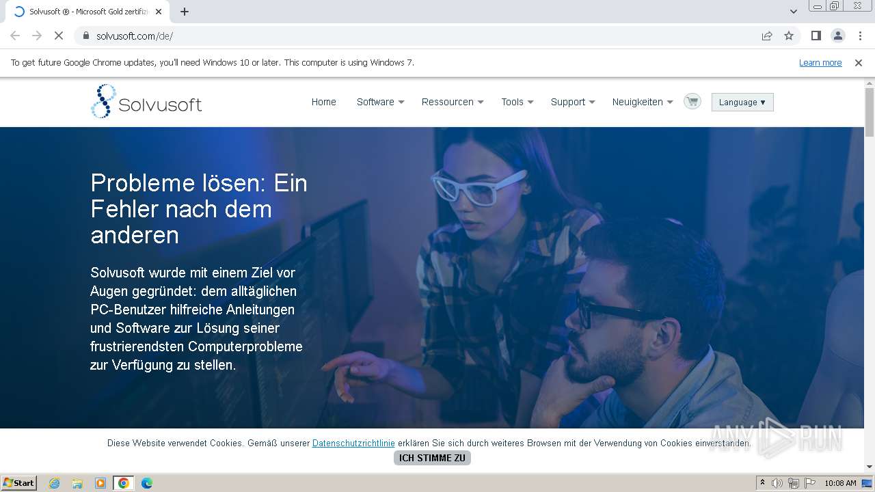Click the page vertical scrollbar
The height and width of the screenshot is (492, 875).
tap(870, 113)
